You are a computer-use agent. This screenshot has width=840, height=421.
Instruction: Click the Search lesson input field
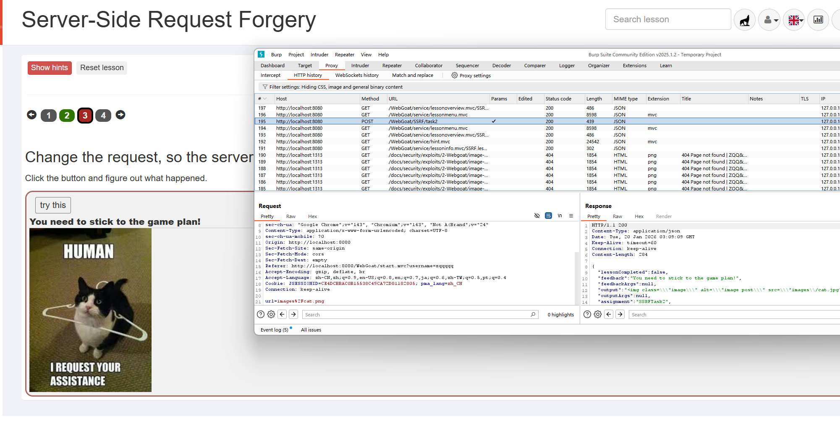668,19
